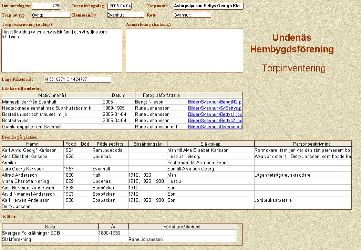Open the SvBettys document link
Viewport: 361px width, 250px height.
[215, 108]
